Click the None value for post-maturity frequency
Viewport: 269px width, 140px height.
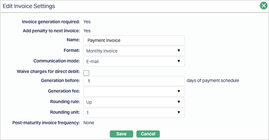point(89,123)
